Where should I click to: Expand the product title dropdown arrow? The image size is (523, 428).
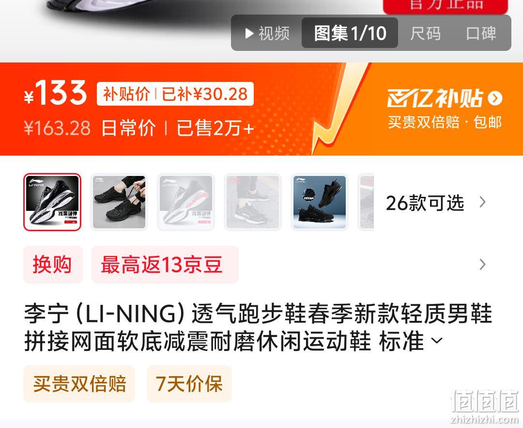tap(437, 341)
